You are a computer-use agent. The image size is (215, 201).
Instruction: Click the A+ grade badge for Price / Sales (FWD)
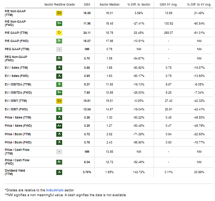tap(59, 126)
